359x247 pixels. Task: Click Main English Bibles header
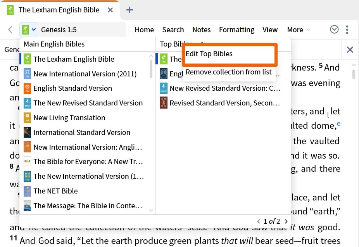(x=54, y=44)
